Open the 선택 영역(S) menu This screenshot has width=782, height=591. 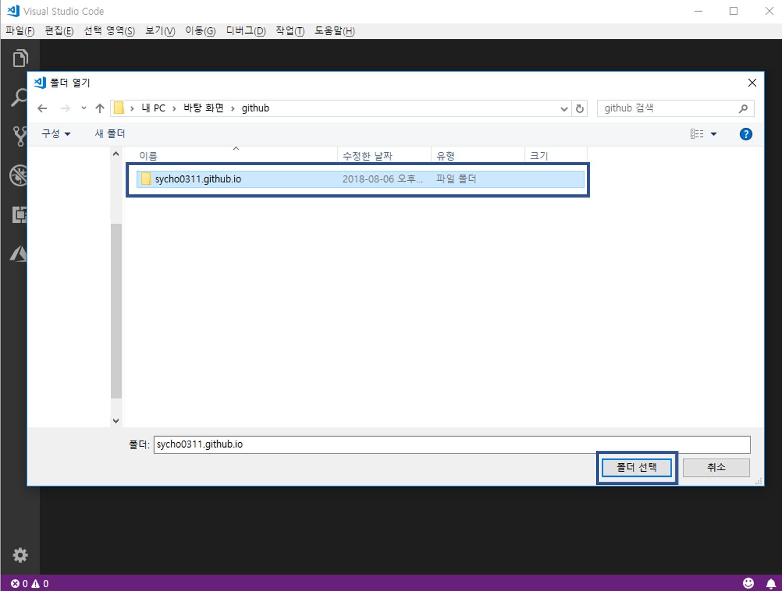coord(109,31)
